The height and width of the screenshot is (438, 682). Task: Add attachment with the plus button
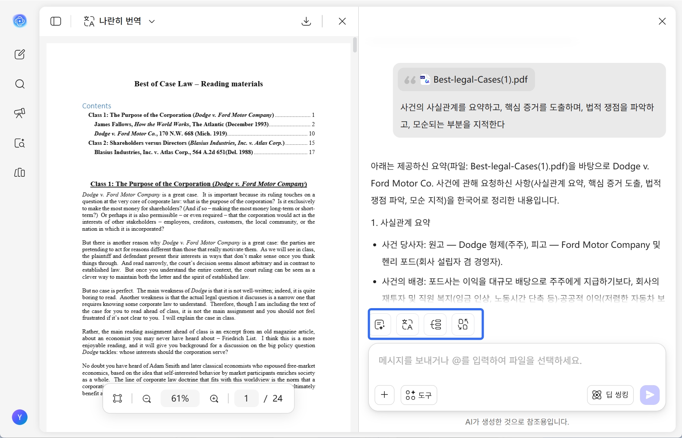point(384,395)
